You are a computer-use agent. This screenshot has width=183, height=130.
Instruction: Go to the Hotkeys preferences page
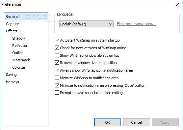click(13, 82)
